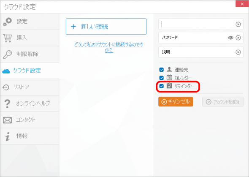Open オンラインヘルプ online help

click(30, 103)
